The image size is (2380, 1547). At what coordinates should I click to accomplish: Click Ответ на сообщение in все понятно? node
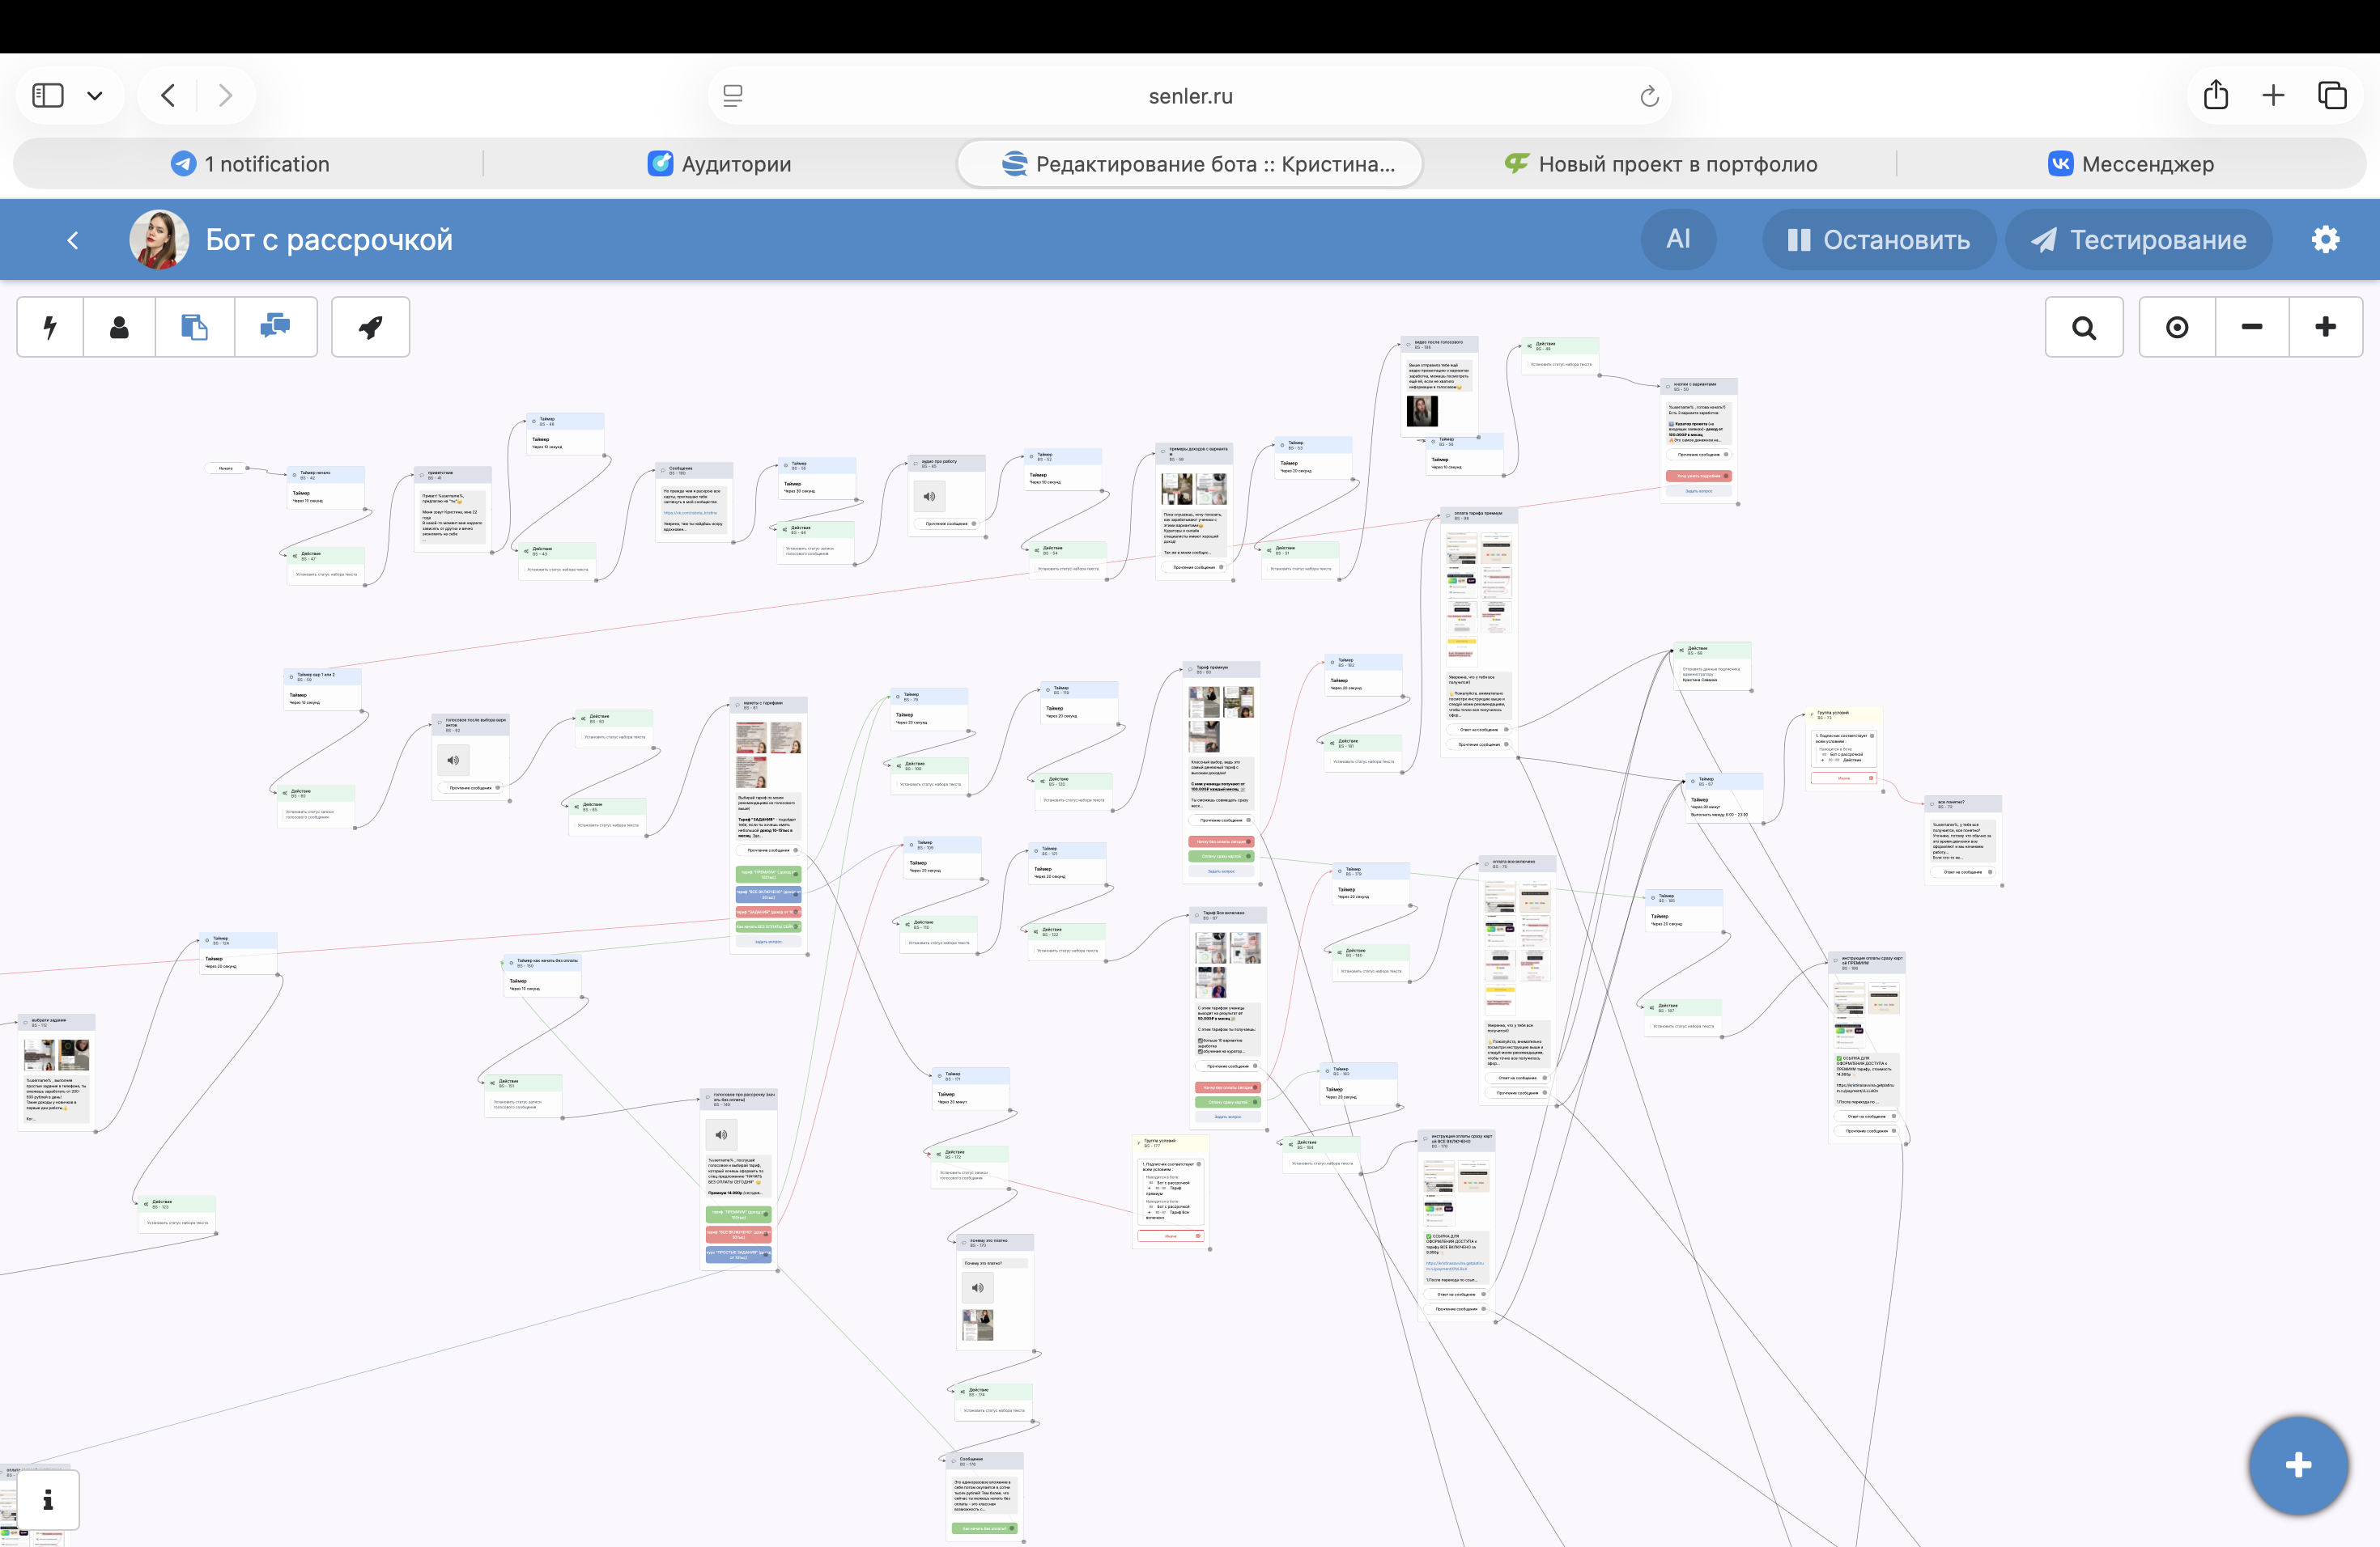coord(1964,871)
